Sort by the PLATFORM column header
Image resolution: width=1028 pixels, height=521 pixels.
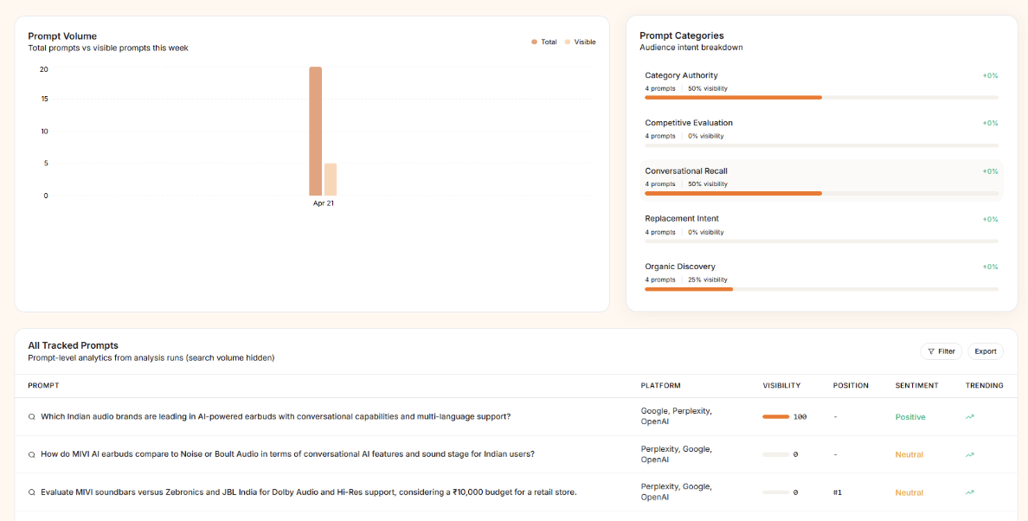660,385
